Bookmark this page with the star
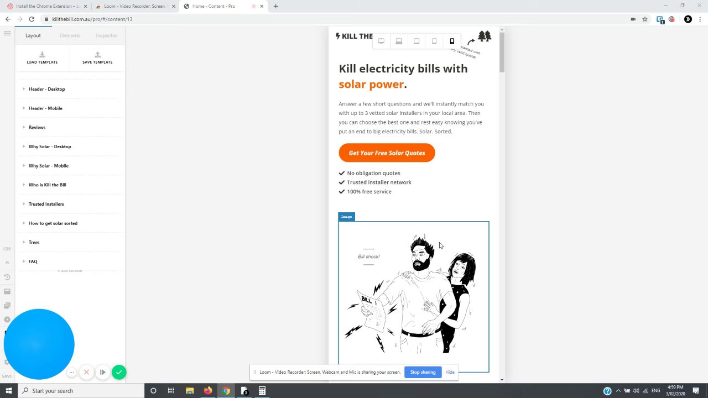This screenshot has height=398, width=708. [x=645, y=19]
